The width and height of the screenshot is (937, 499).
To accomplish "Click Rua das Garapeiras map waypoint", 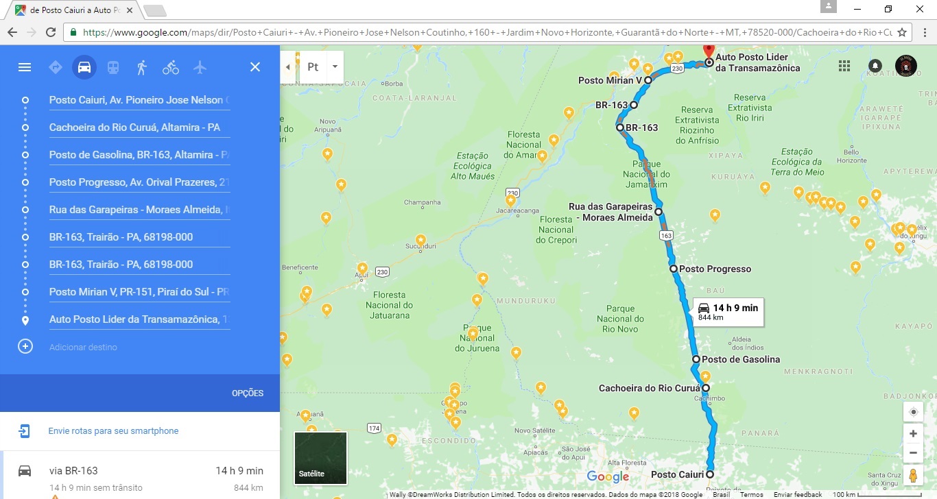I will (659, 212).
